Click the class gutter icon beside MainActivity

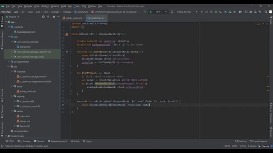point(67,34)
